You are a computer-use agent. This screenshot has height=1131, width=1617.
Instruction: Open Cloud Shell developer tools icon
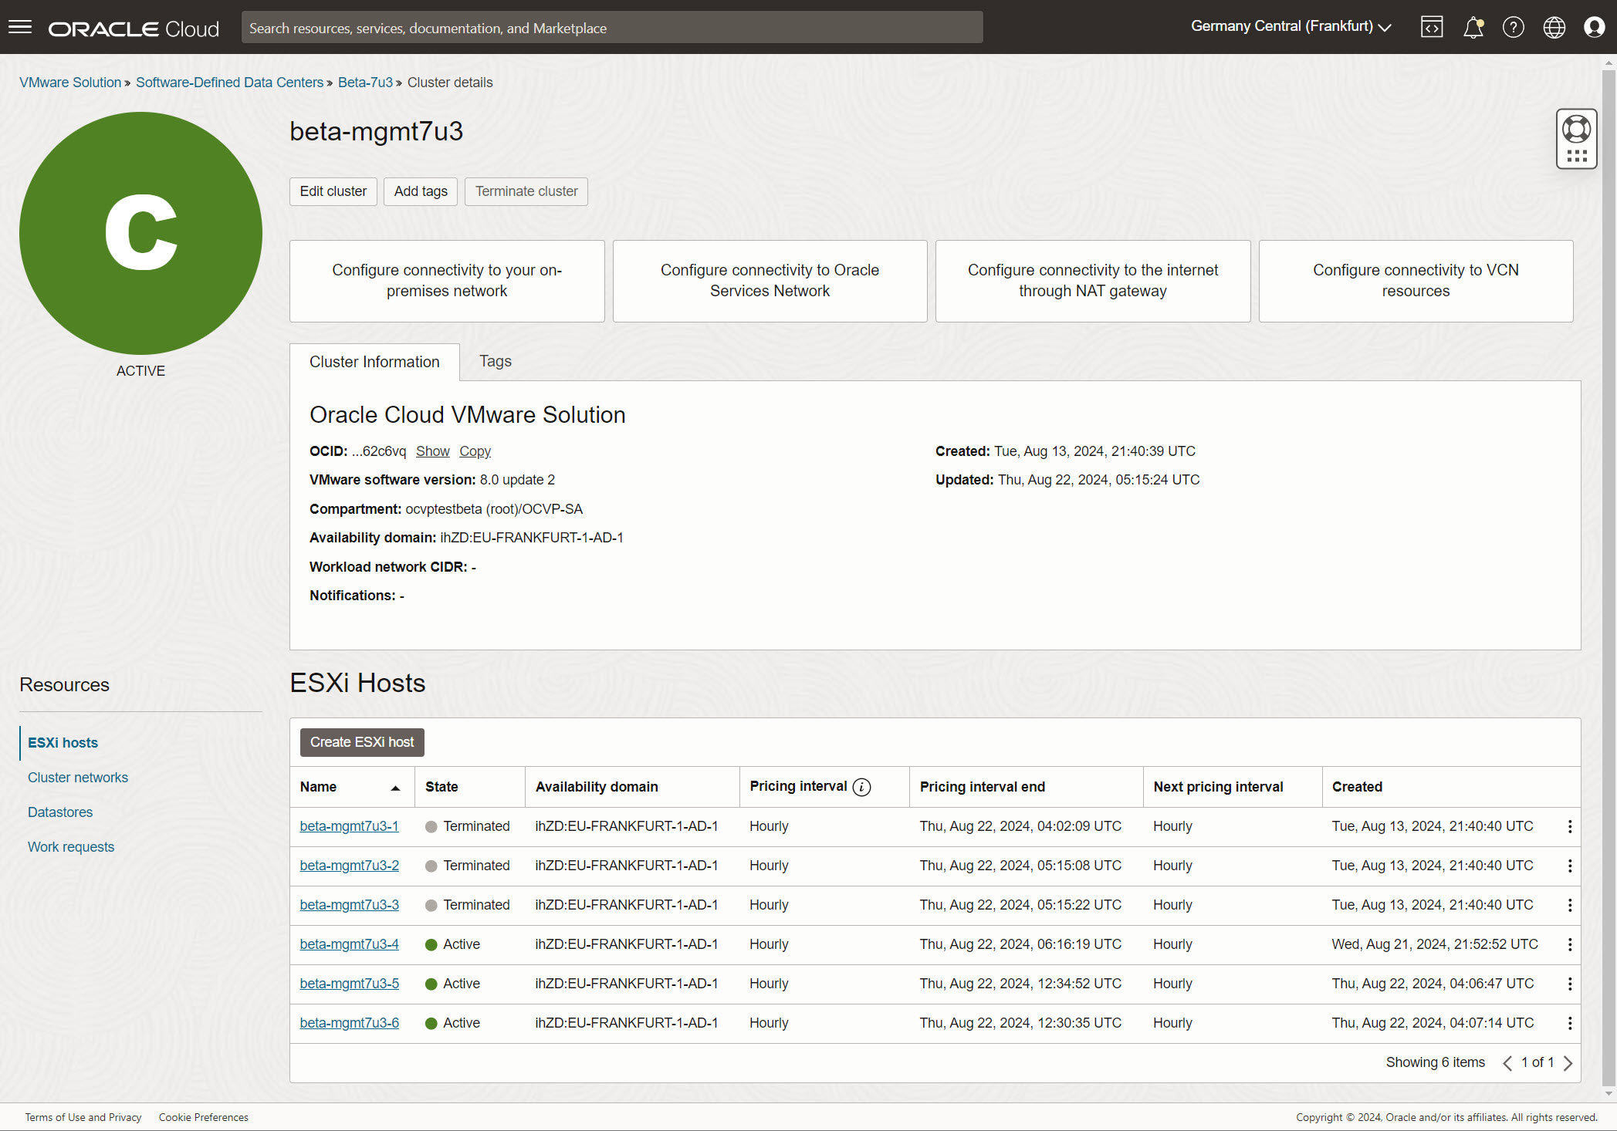(x=1432, y=28)
